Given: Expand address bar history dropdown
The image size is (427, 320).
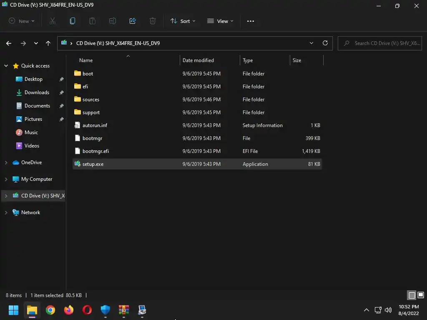Looking at the screenshot, I should point(311,43).
